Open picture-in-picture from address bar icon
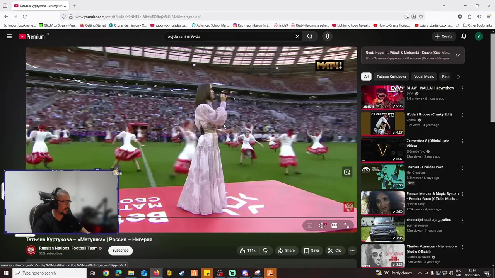495x278 pixels. [x=406, y=17]
